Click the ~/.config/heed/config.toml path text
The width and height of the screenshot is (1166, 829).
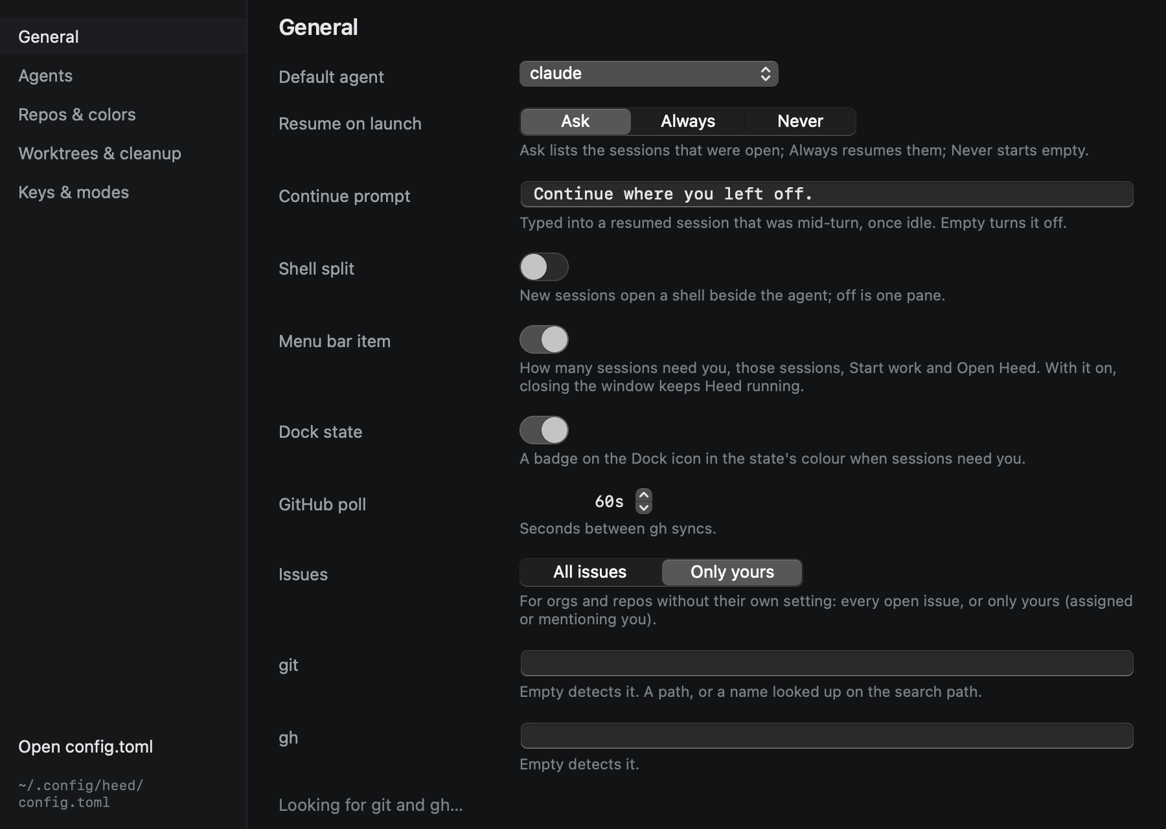tap(80, 794)
